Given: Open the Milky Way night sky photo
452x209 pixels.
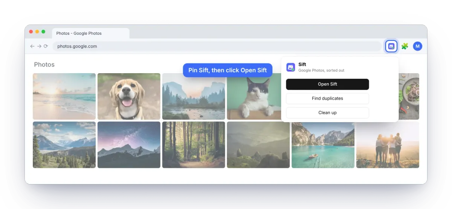Looking at the screenshot, I should pyautogui.click(x=129, y=144).
